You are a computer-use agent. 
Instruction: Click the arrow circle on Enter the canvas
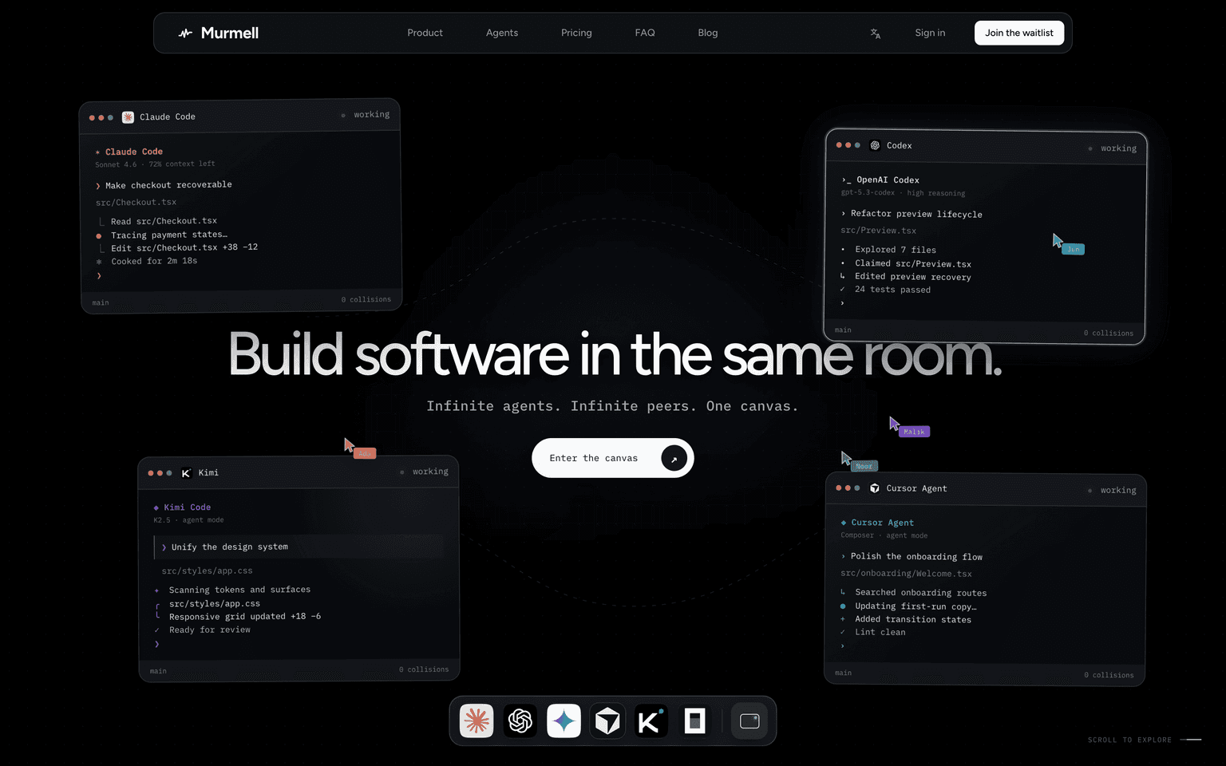pos(674,458)
